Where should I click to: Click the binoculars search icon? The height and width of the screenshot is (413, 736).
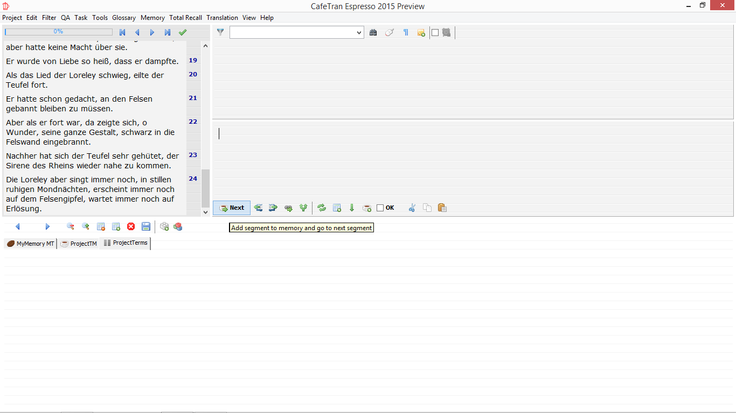pyautogui.click(x=373, y=33)
